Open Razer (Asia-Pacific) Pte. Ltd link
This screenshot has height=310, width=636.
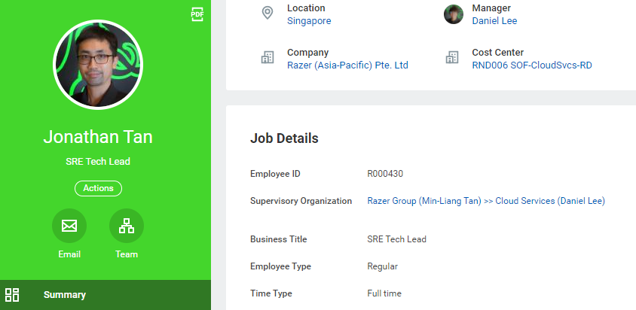click(x=347, y=65)
